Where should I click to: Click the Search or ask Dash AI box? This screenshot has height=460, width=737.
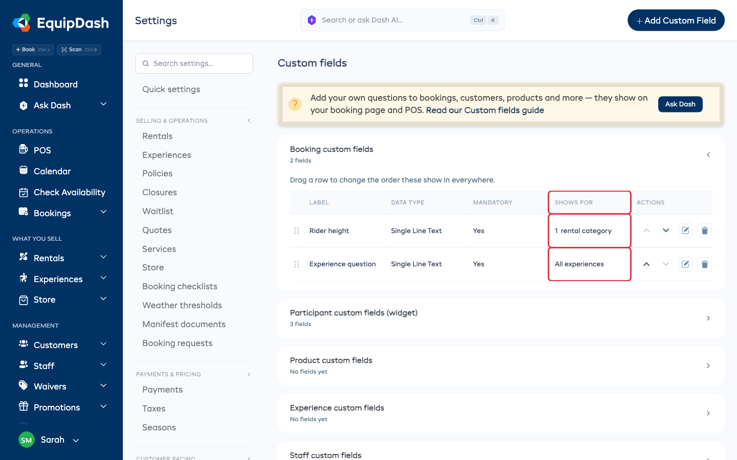click(402, 20)
